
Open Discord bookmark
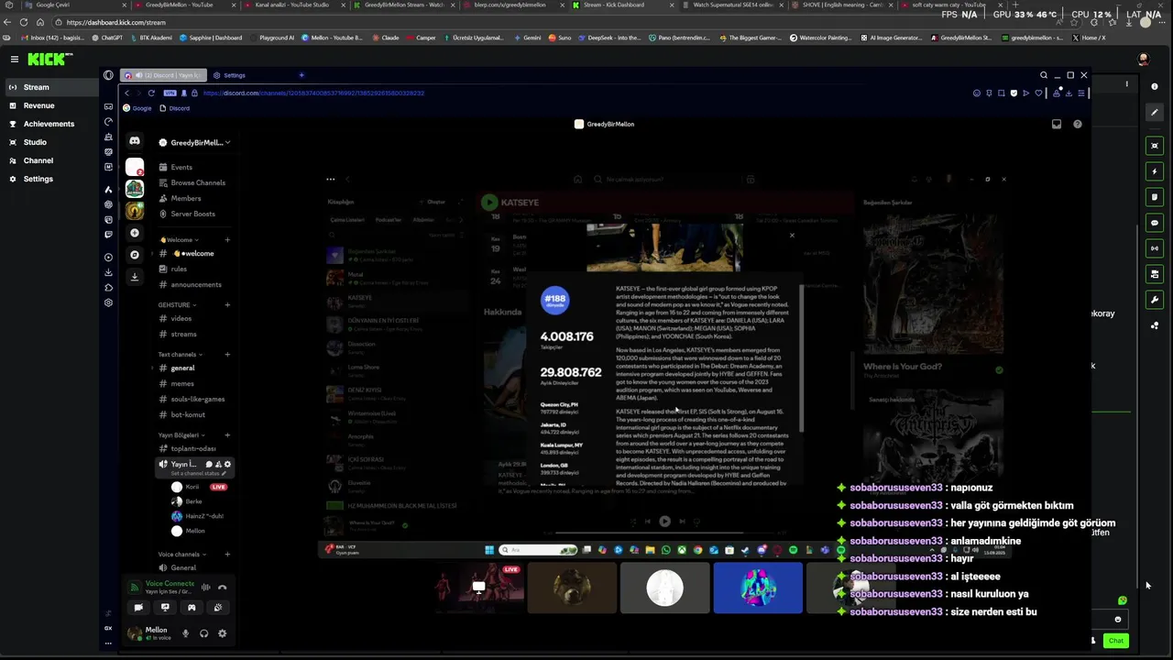click(x=174, y=108)
